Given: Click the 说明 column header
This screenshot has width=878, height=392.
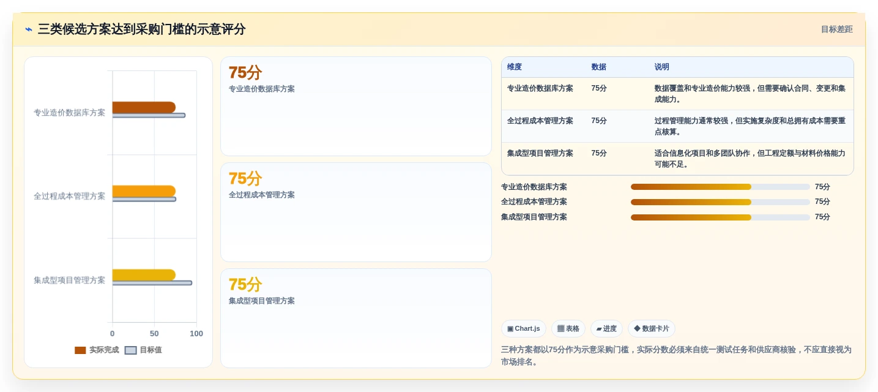Looking at the screenshot, I should (x=662, y=67).
